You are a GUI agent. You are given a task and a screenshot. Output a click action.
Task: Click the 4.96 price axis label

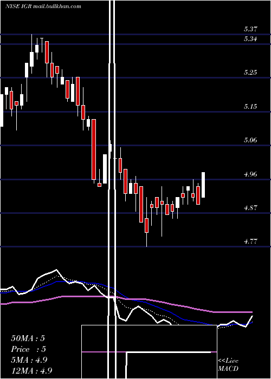coord(250,174)
